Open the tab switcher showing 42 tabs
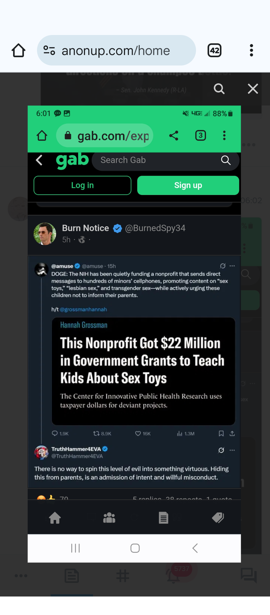This screenshot has width=270, height=615. click(214, 50)
